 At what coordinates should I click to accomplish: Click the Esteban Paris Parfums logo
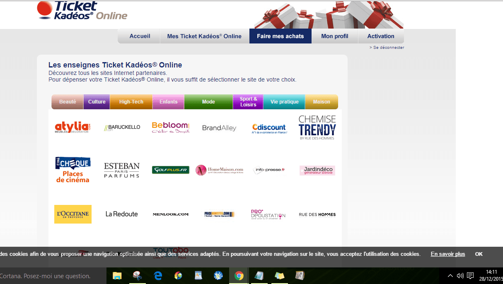[121, 170]
